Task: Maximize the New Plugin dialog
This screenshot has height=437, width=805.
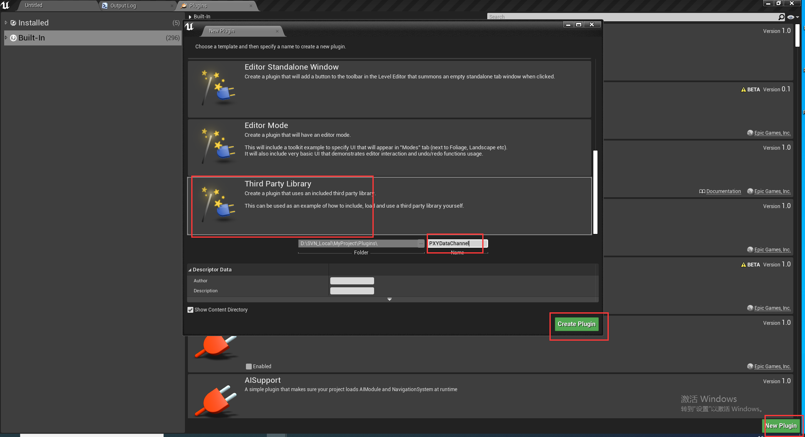Action: [579, 25]
